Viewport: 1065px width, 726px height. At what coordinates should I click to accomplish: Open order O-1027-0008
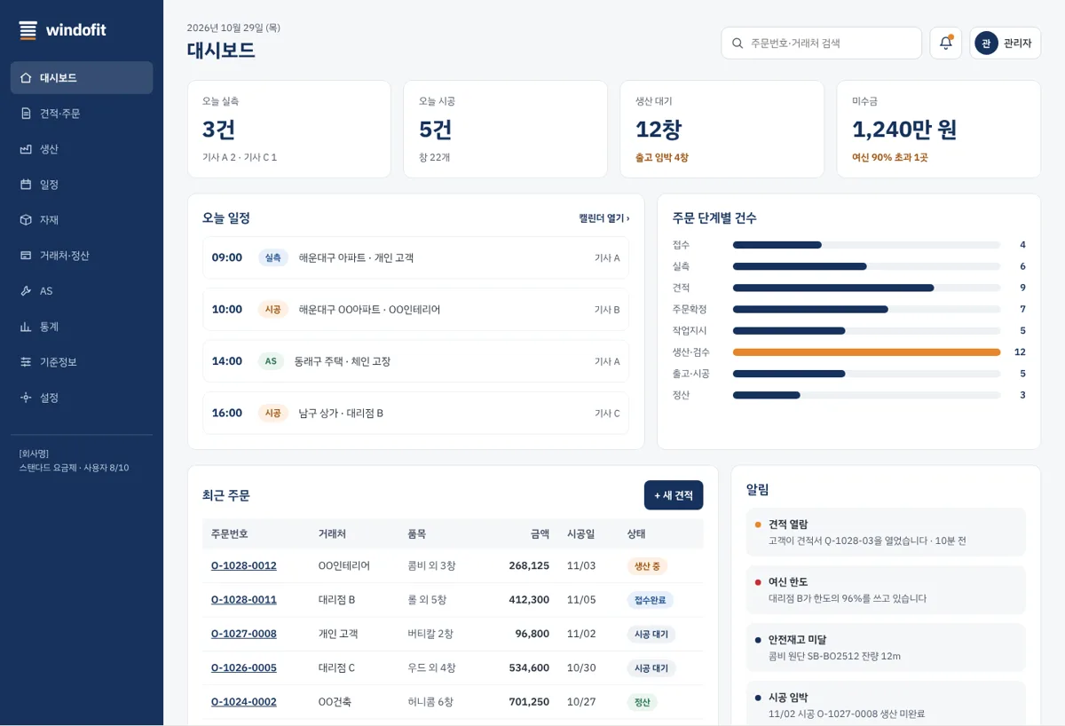coord(244,634)
